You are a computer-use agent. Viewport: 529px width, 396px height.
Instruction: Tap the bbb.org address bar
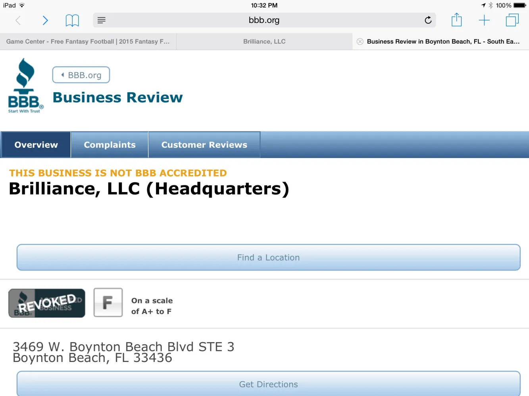[x=264, y=20]
